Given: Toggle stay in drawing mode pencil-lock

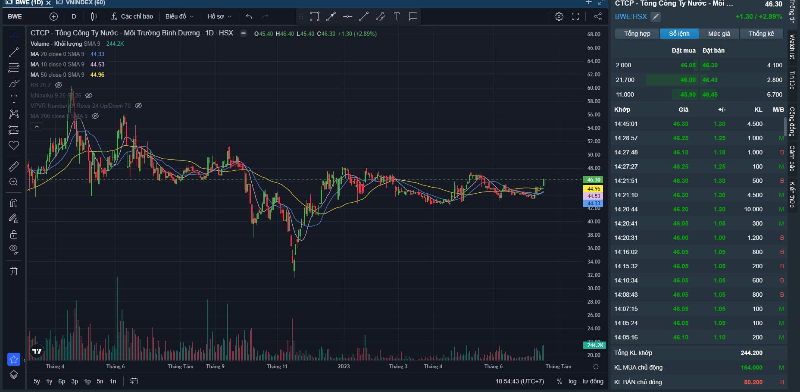Looking at the screenshot, I should pyautogui.click(x=14, y=219).
